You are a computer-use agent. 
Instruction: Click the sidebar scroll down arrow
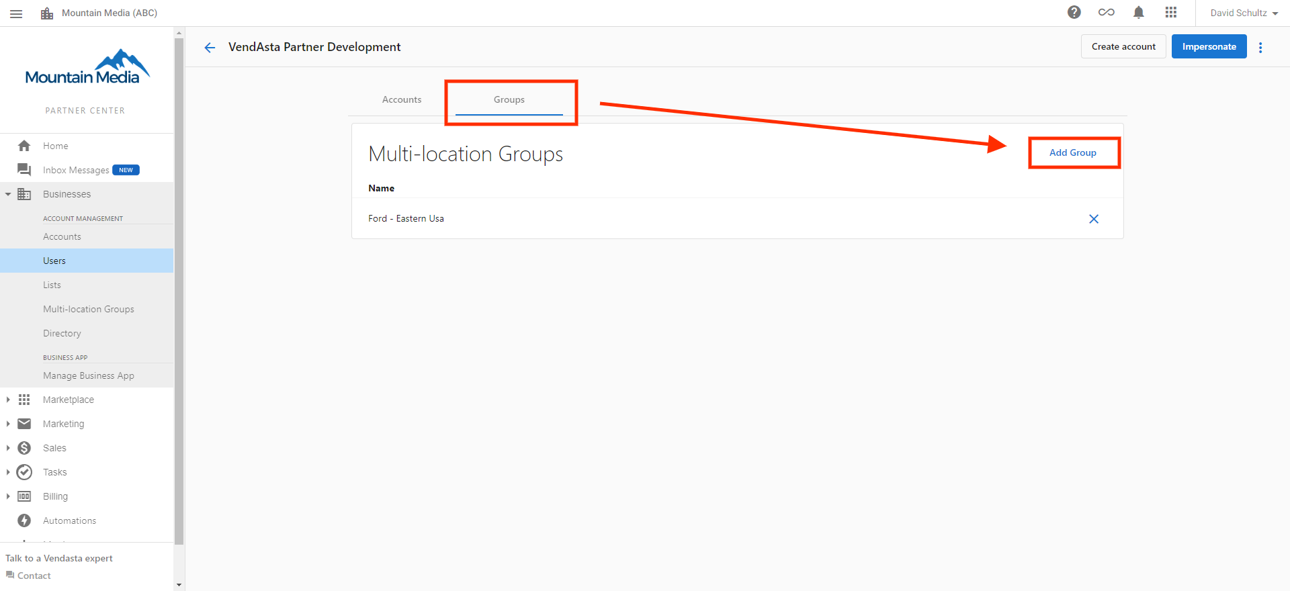pos(179,585)
